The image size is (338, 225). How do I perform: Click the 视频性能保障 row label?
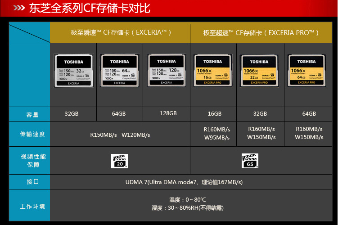[x=33, y=161]
